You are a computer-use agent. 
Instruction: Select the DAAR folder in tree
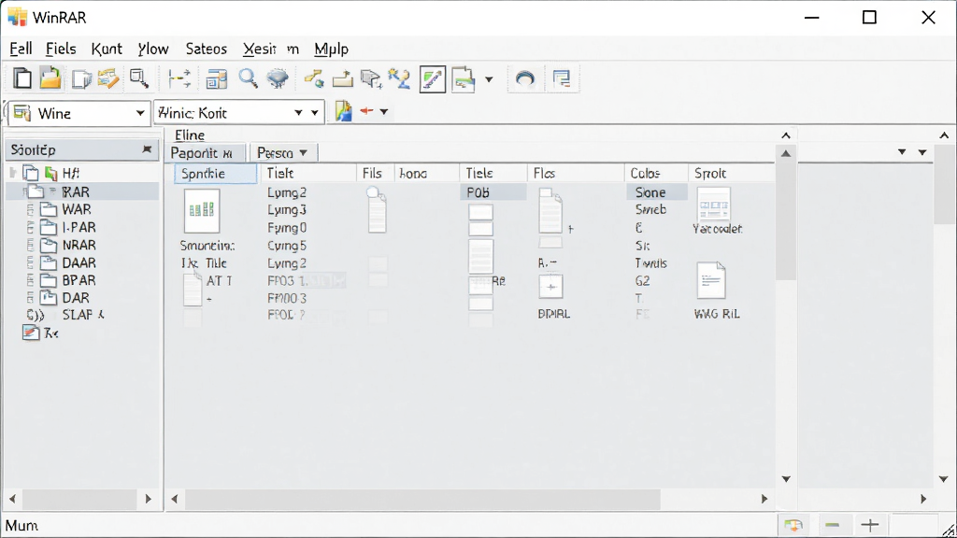[79, 262]
